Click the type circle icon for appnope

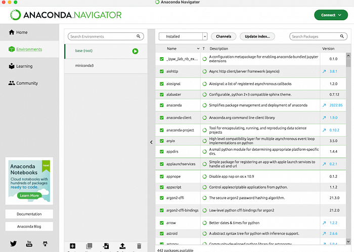(x=204, y=177)
